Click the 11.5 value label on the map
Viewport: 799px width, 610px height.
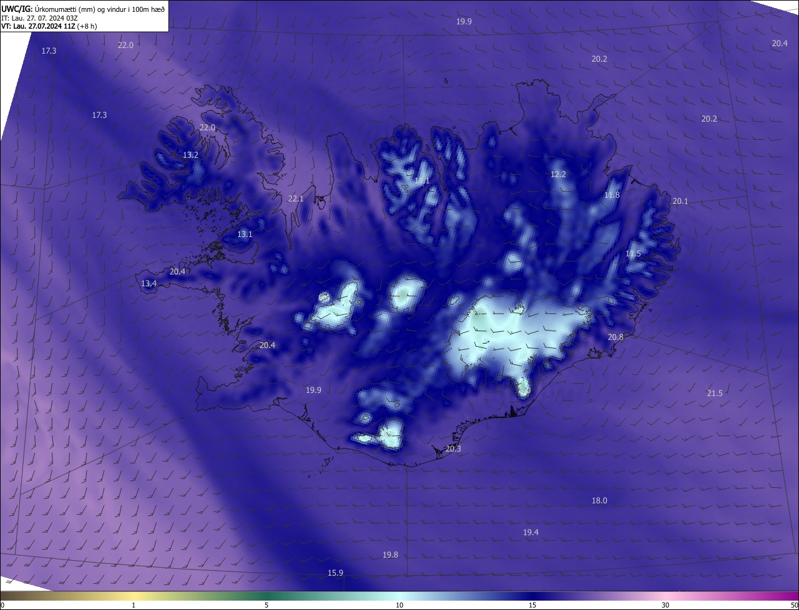coord(633,253)
